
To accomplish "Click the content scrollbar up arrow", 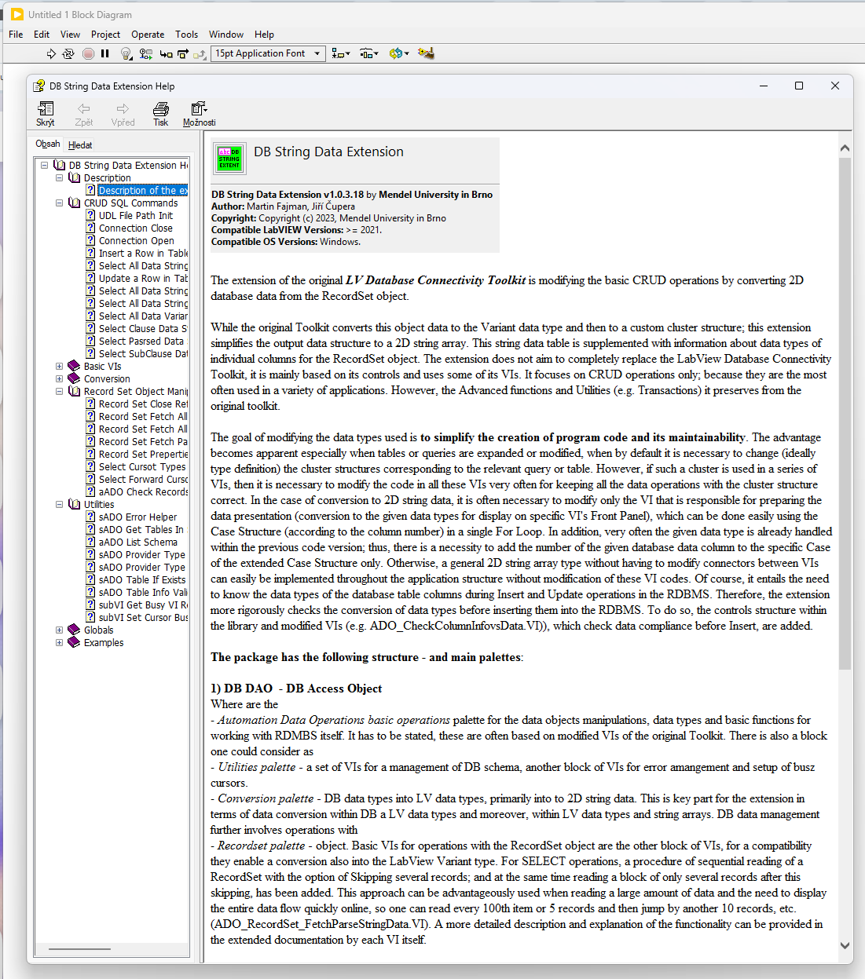I will coord(845,148).
